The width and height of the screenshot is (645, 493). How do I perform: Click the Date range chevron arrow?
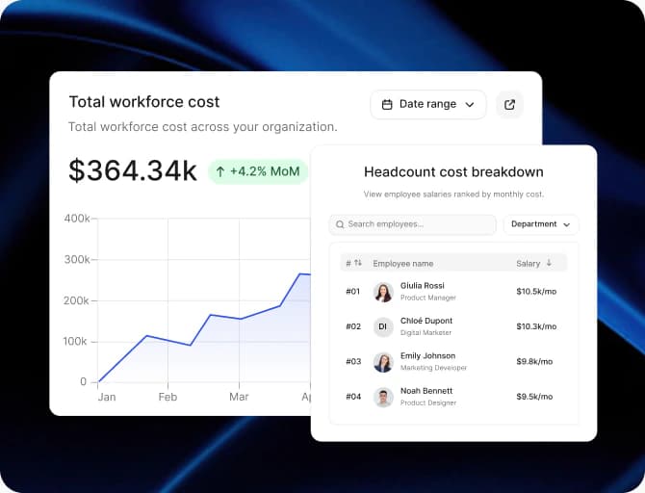[x=470, y=105]
